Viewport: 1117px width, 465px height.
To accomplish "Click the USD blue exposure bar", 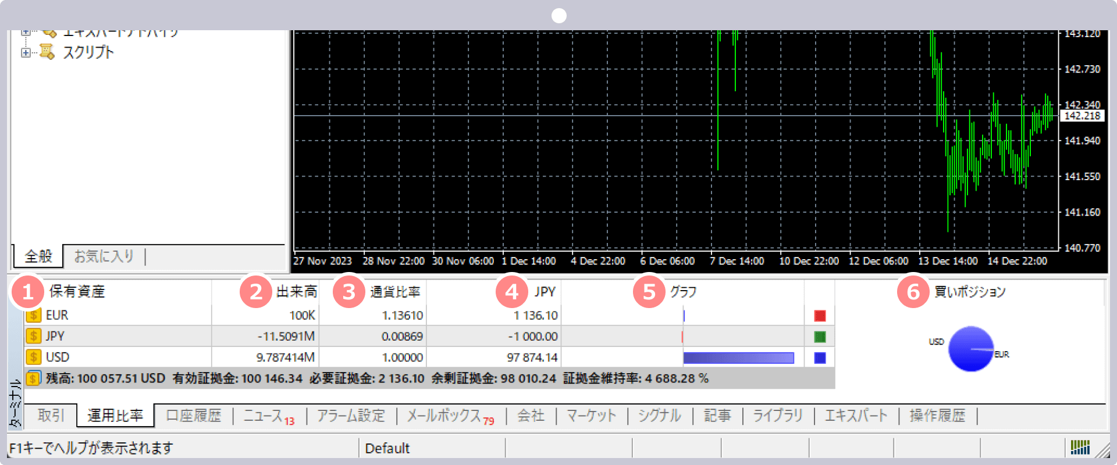I will coord(739,357).
